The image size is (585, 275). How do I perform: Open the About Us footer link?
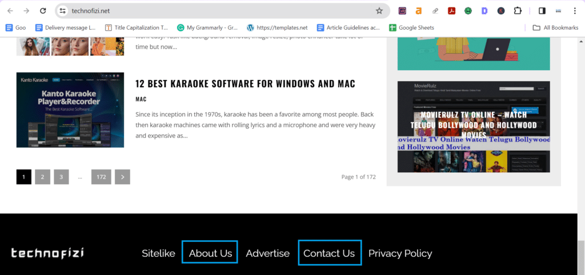(x=210, y=253)
